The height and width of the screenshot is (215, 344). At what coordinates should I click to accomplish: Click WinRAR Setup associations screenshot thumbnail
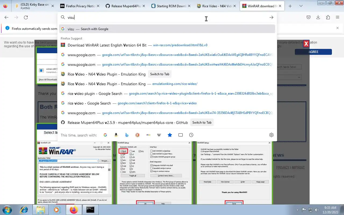coord(154,173)
